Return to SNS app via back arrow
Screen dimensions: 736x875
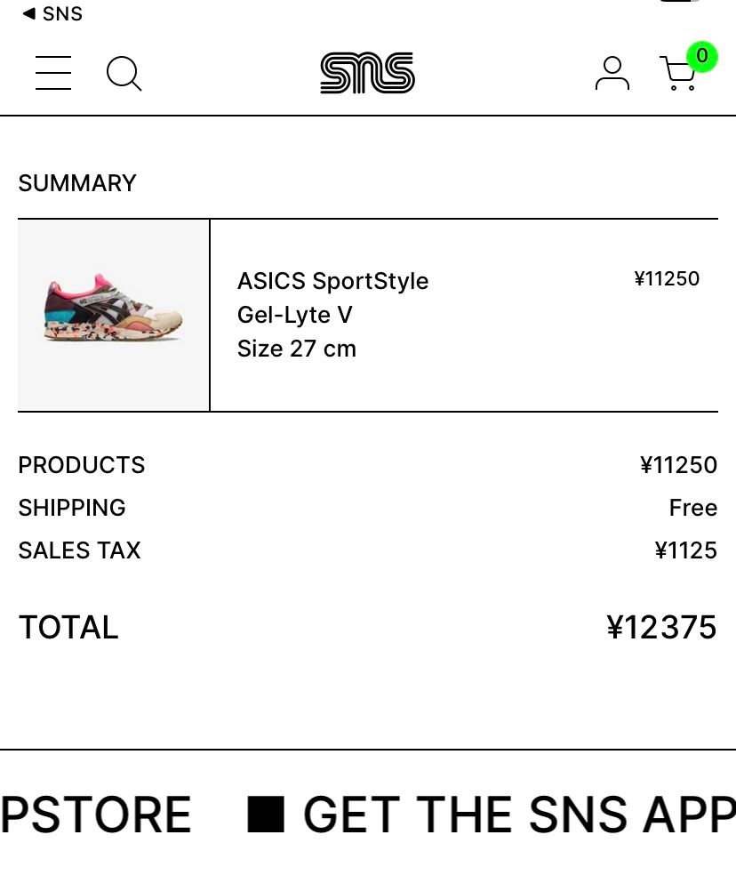click(x=52, y=13)
